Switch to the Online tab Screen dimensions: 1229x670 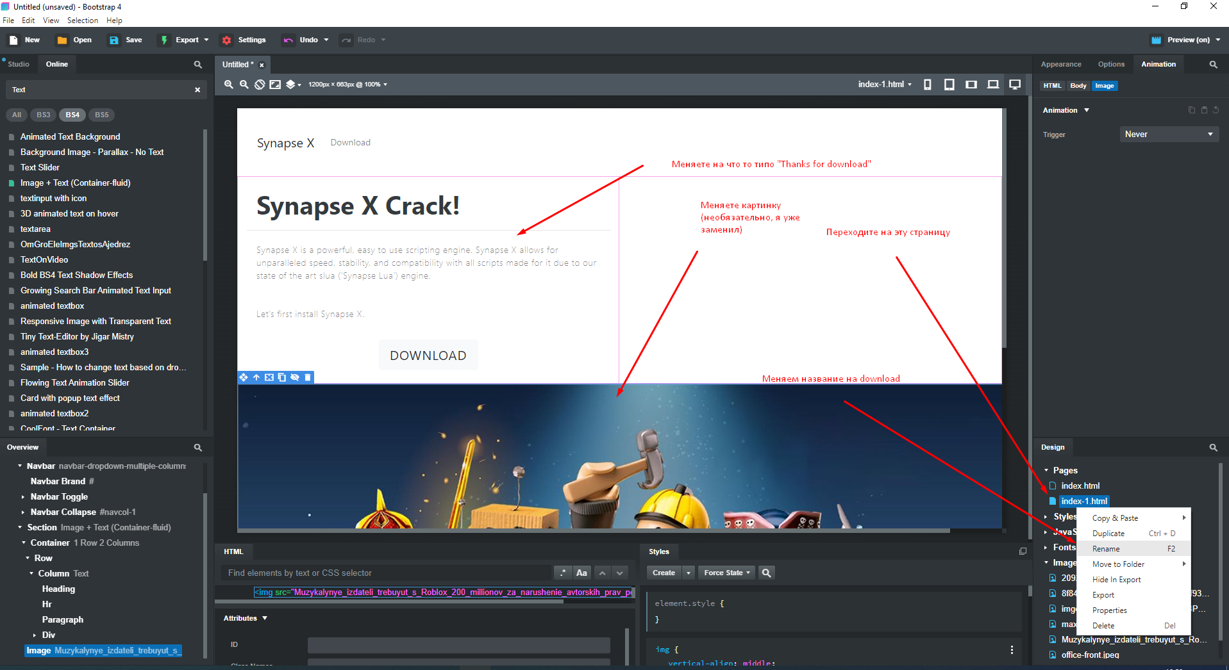(x=57, y=64)
